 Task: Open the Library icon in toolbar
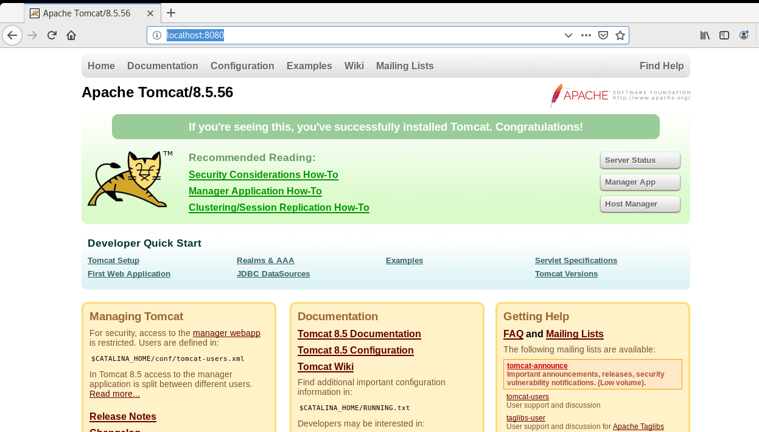click(705, 35)
